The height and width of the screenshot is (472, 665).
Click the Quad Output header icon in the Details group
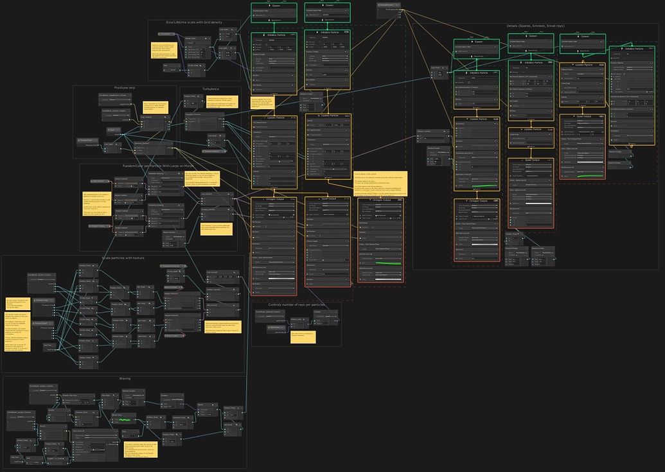[x=573, y=116]
